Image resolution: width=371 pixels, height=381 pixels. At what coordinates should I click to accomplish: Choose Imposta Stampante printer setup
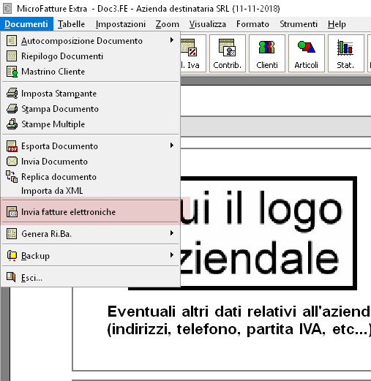point(91,94)
